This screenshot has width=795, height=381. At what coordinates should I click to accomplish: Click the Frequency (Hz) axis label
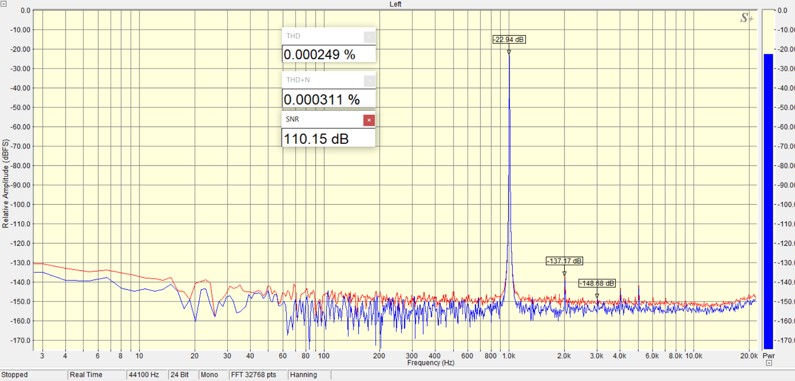(x=431, y=363)
